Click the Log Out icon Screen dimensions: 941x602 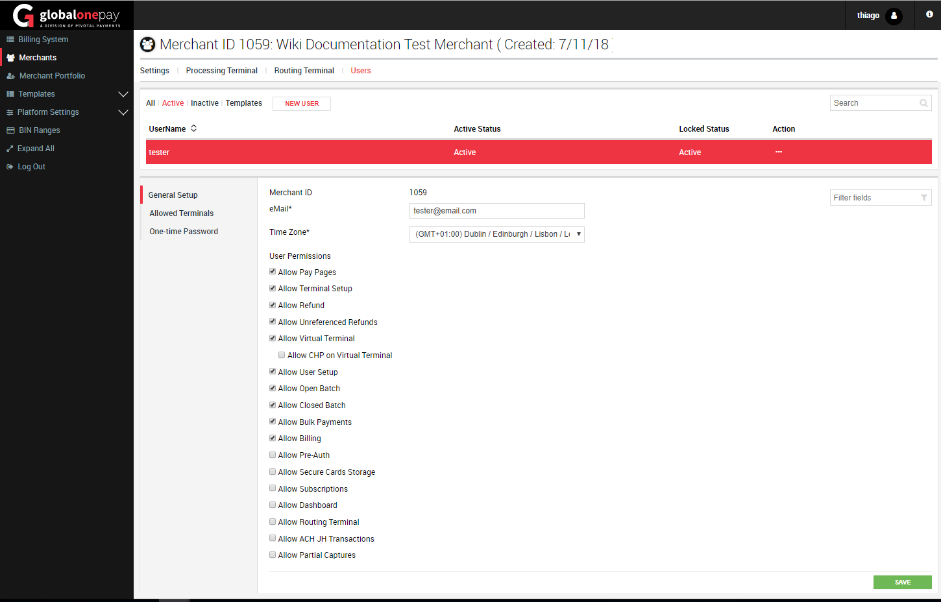tap(10, 167)
